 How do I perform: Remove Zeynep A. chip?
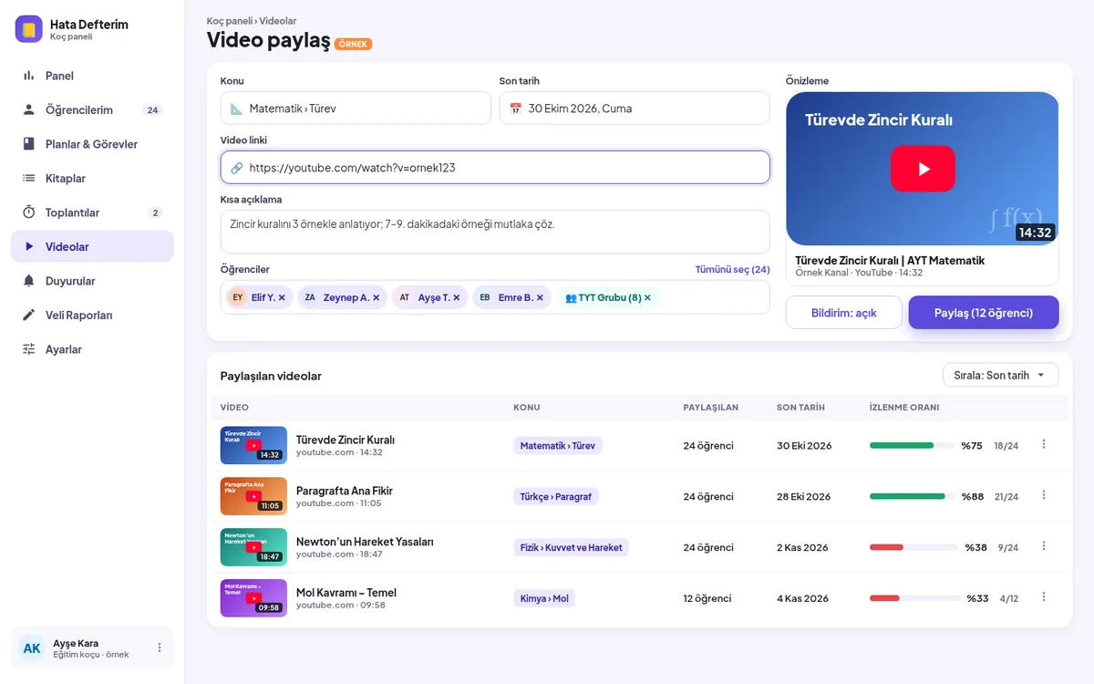click(x=376, y=298)
